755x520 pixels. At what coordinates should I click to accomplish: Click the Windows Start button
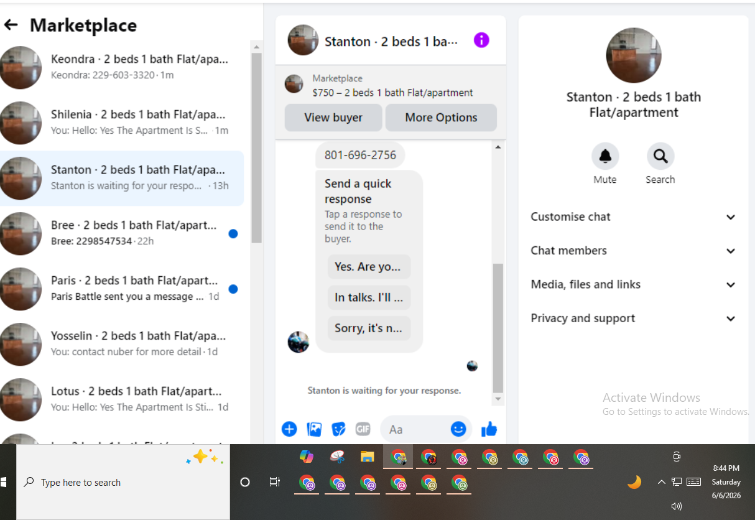(3, 482)
